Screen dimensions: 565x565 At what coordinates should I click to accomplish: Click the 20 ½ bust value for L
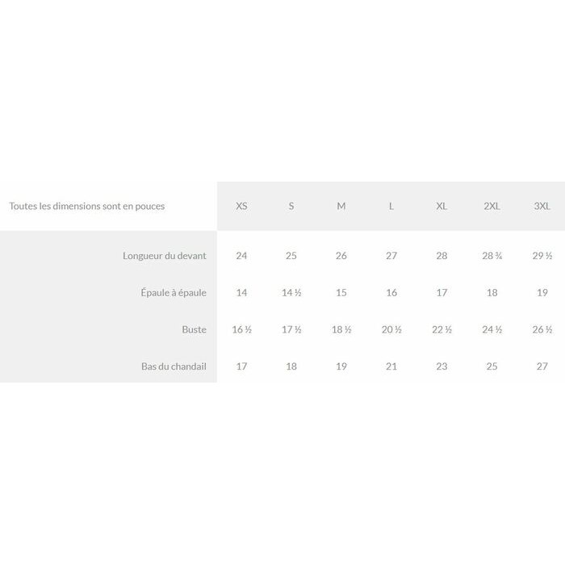click(391, 329)
